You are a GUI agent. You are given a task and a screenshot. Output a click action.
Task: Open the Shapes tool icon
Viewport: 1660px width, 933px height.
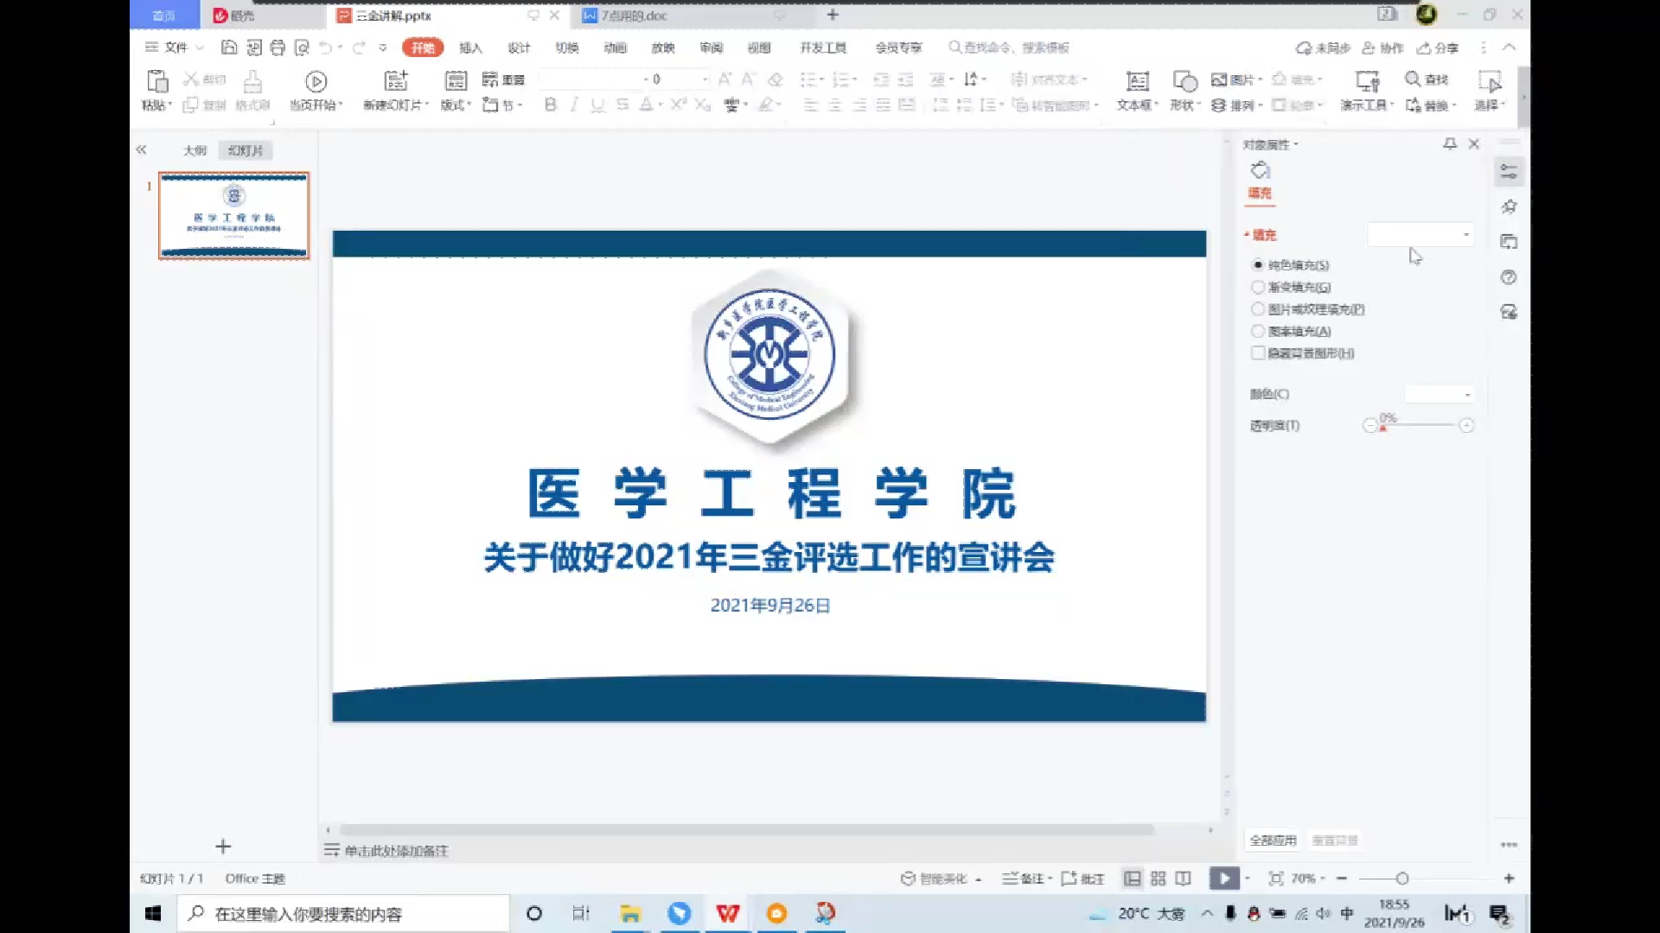[x=1184, y=82]
